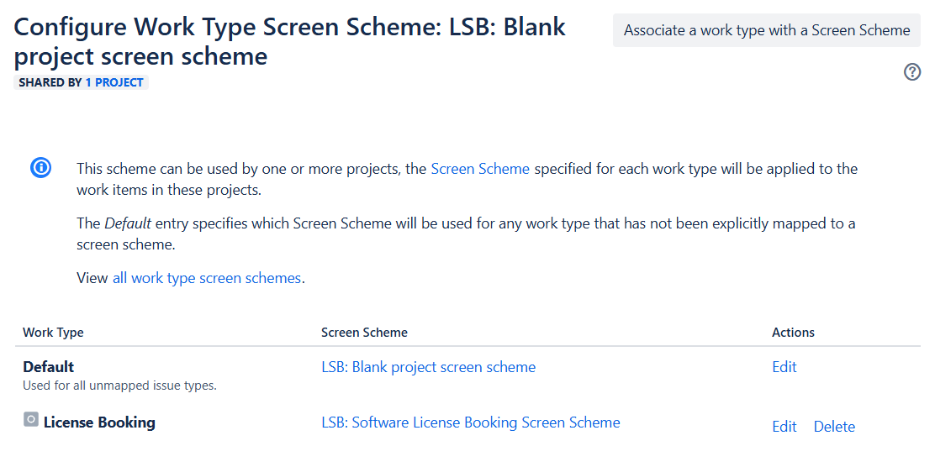Click the blue info circle icon
Viewport: 935px width, 467px height.
40,169
